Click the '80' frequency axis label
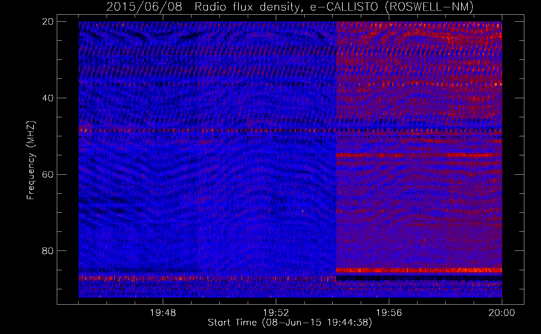The width and height of the screenshot is (541, 334). (48, 251)
